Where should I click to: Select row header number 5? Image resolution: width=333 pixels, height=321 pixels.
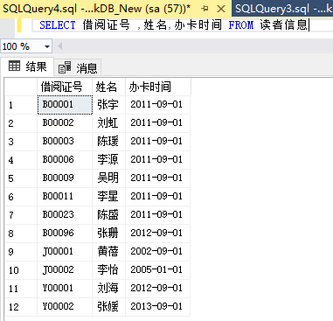(x=21, y=178)
